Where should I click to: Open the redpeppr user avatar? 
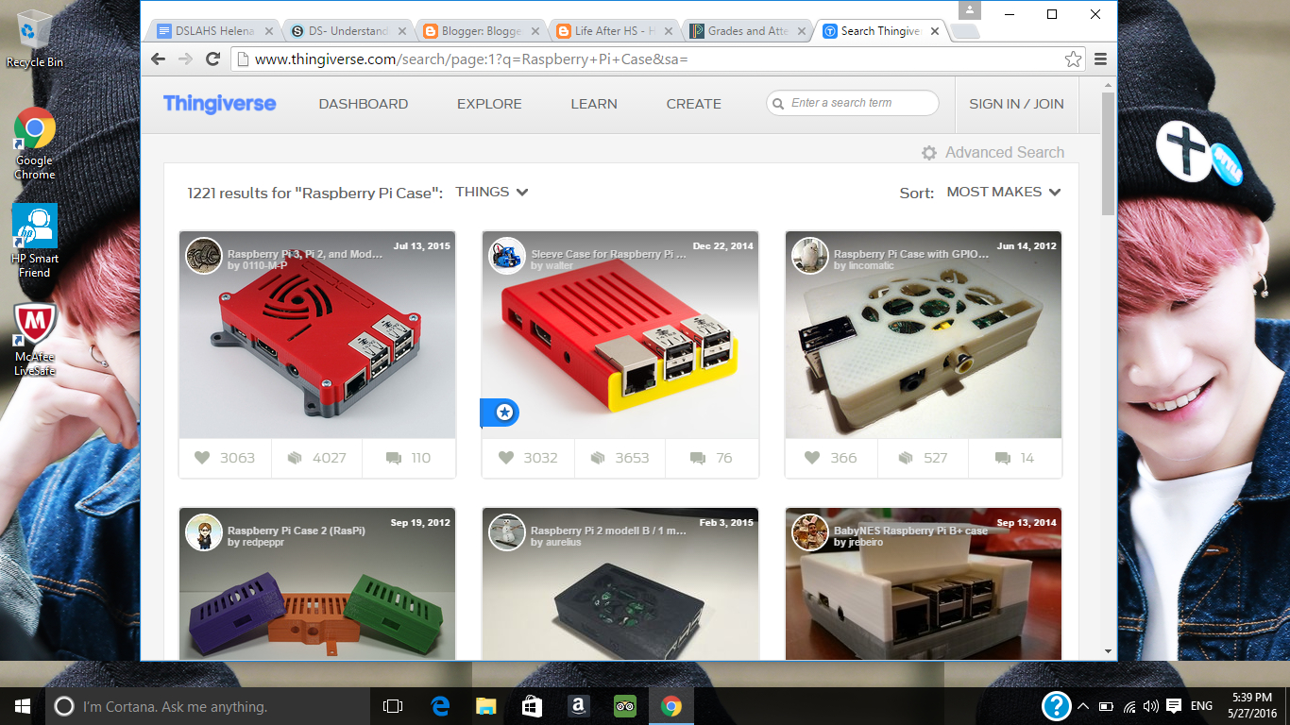coord(204,532)
